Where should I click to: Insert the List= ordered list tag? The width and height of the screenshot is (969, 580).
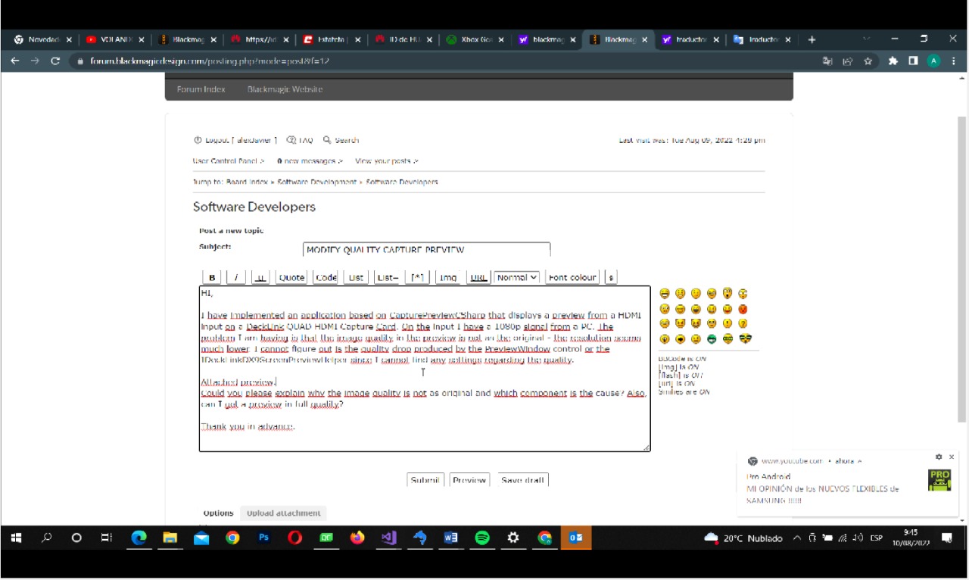(x=387, y=278)
